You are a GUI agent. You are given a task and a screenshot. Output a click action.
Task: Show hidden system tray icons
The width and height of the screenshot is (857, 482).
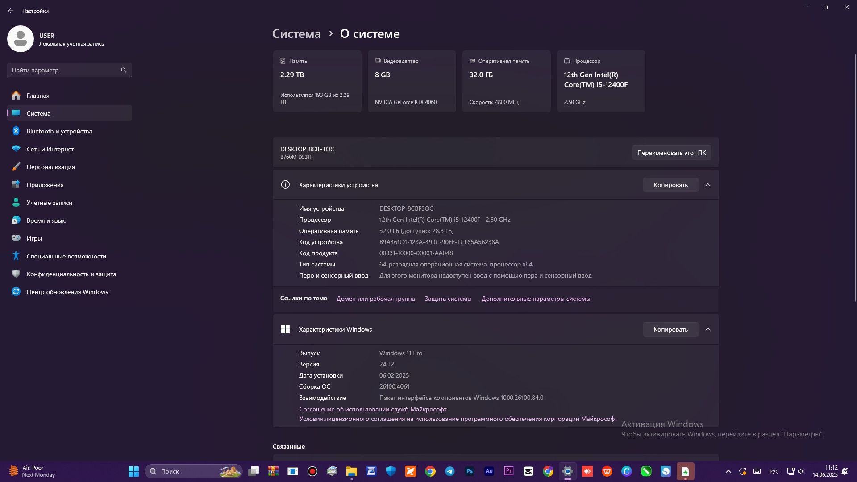tap(728, 471)
